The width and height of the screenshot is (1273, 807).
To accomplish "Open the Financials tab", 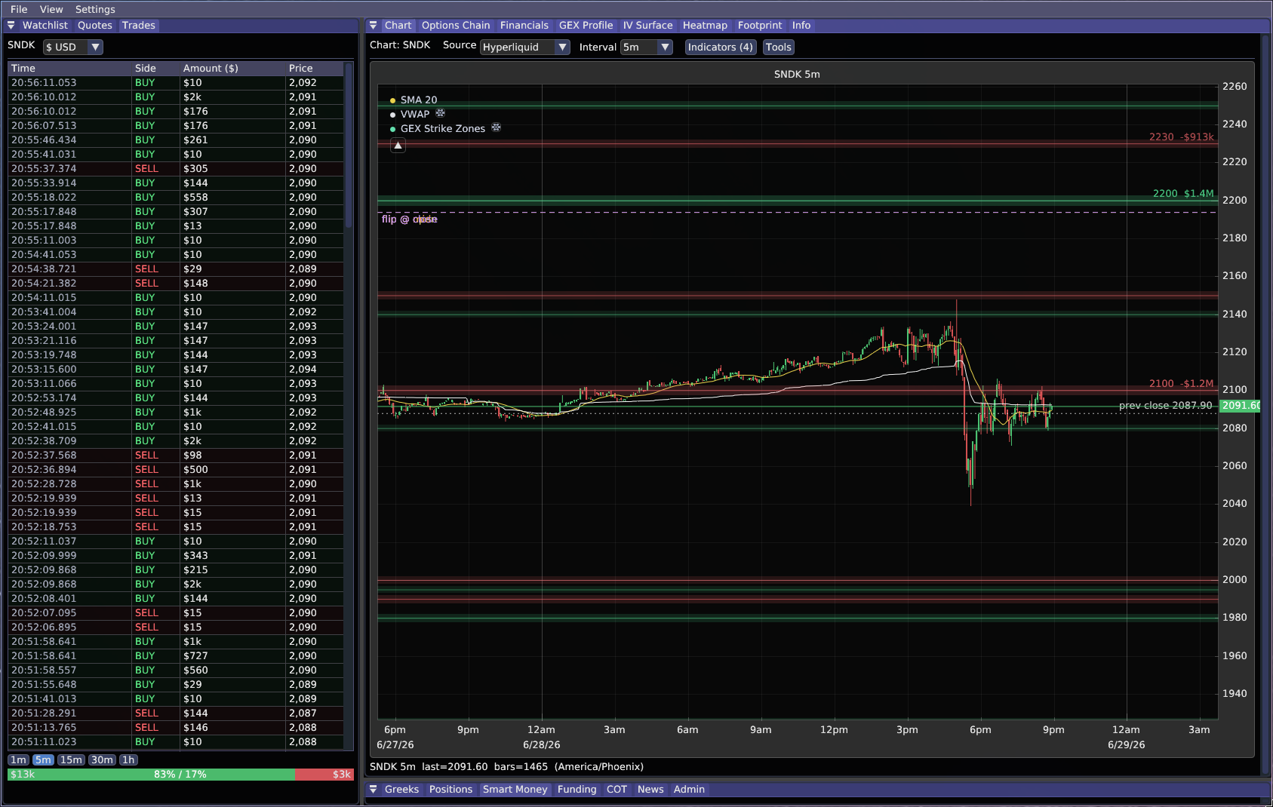I will tap(524, 25).
